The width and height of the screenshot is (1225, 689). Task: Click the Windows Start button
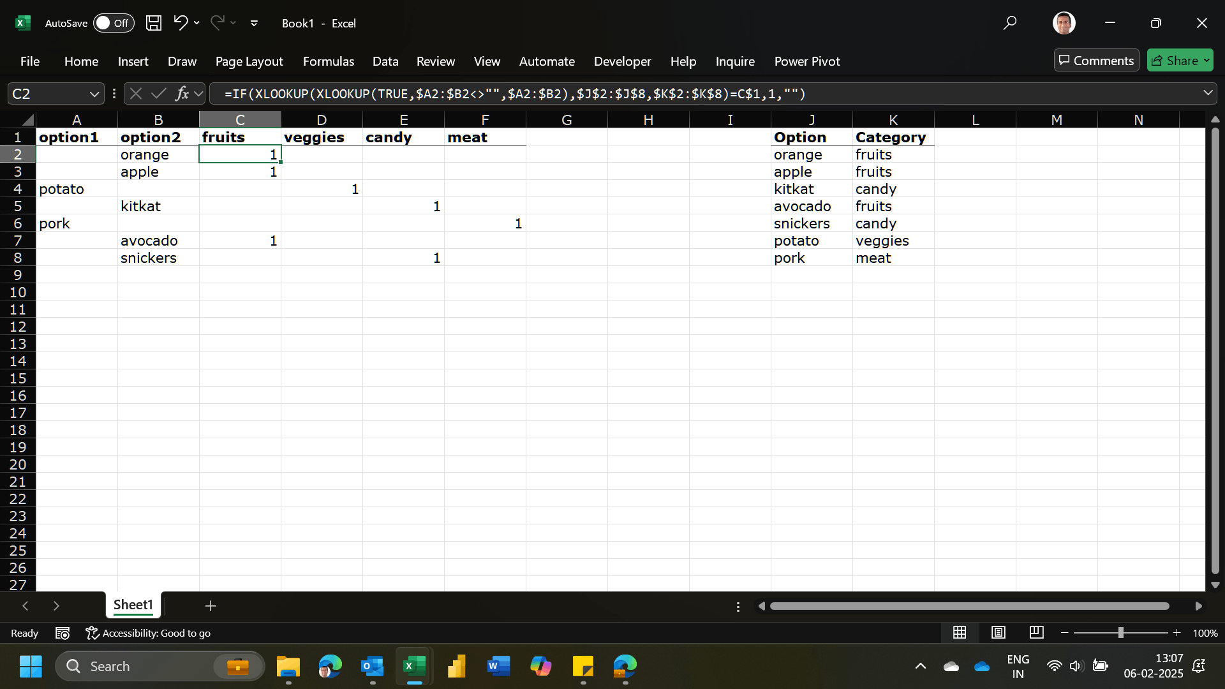click(x=31, y=667)
